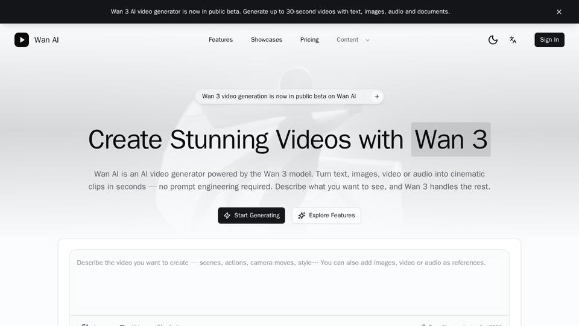Expand the Content dropdown menu
The height and width of the screenshot is (326, 579).
point(353,40)
